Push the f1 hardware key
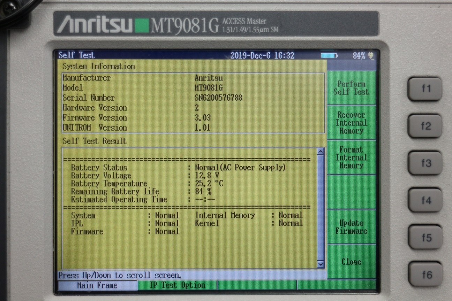This screenshot has height=301, width=452. tap(425, 89)
